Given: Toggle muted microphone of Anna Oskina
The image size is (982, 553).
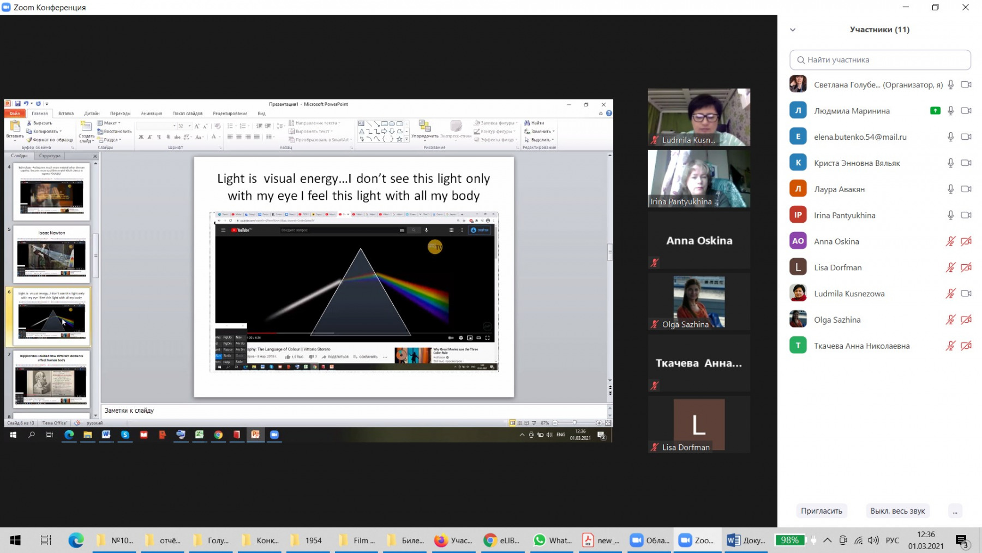Looking at the screenshot, I should coord(950,241).
